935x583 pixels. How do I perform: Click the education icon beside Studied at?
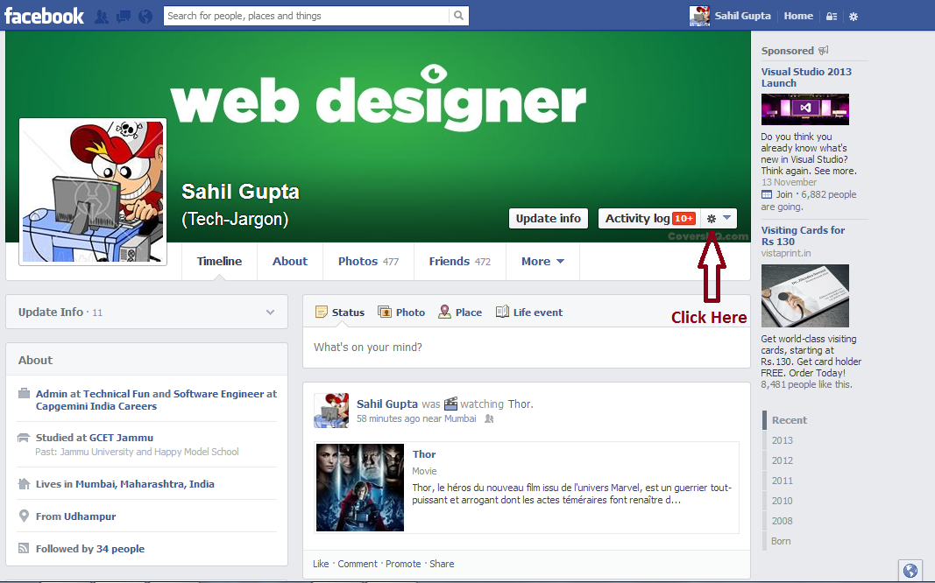(24, 438)
